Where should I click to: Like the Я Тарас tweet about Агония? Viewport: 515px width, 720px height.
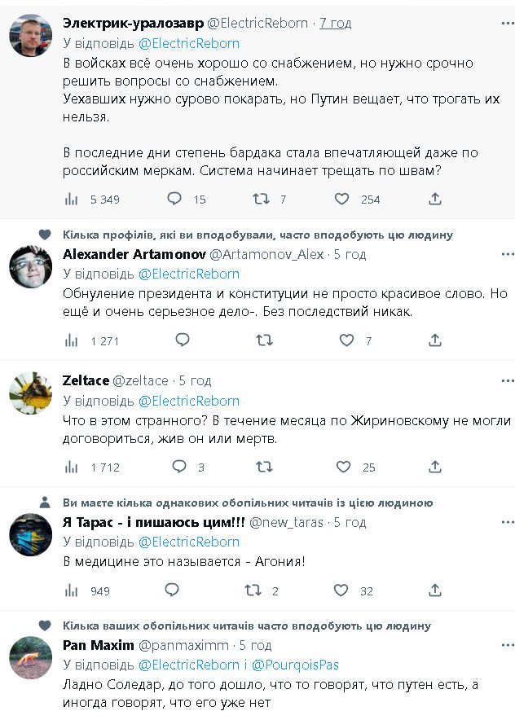[342, 590]
